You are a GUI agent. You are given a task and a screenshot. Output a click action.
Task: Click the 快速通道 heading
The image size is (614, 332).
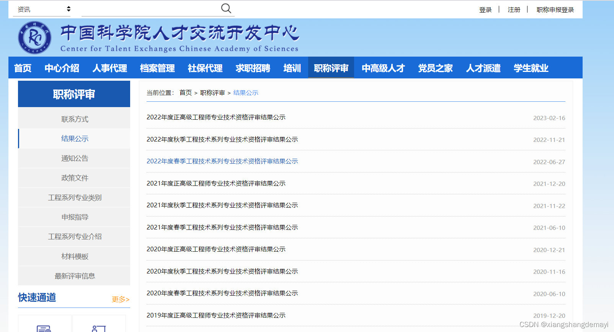37,298
